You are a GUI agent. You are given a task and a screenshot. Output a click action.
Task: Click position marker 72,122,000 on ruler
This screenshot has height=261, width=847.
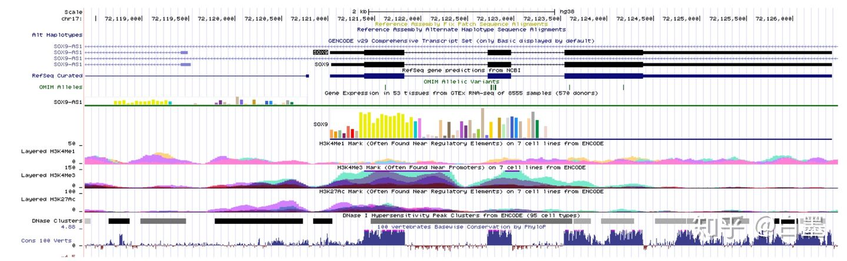pos(402,18)
